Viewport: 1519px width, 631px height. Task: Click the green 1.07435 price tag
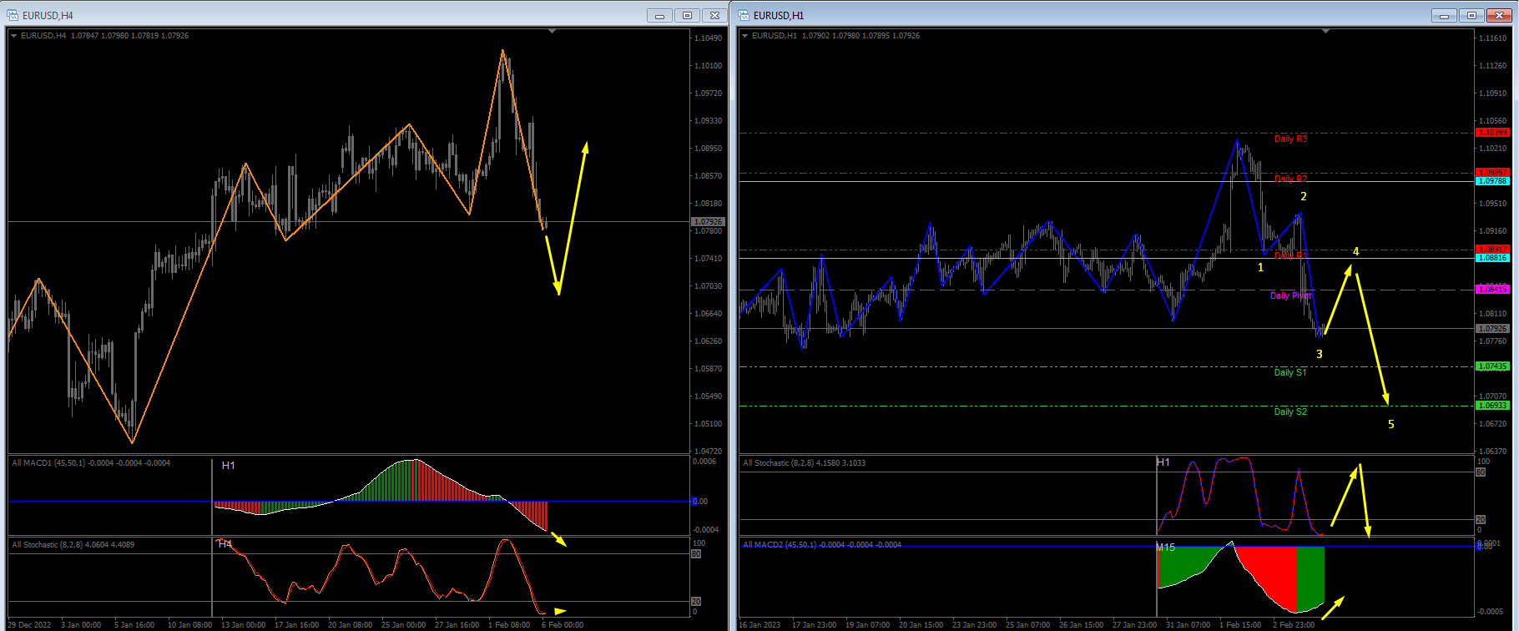[x=1492, y=366]
